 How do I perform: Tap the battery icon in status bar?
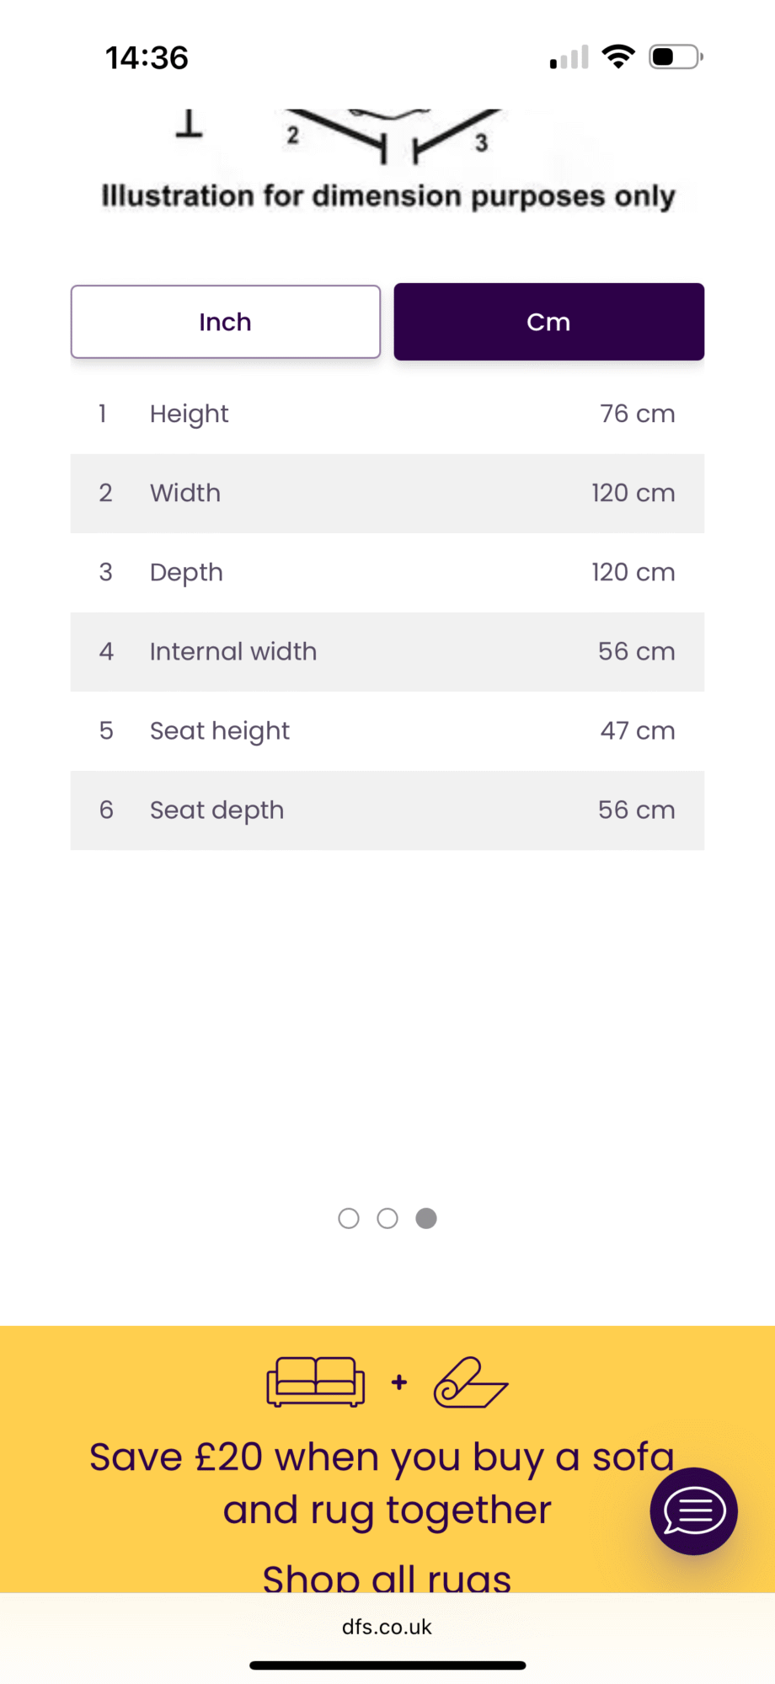point(676,57)
